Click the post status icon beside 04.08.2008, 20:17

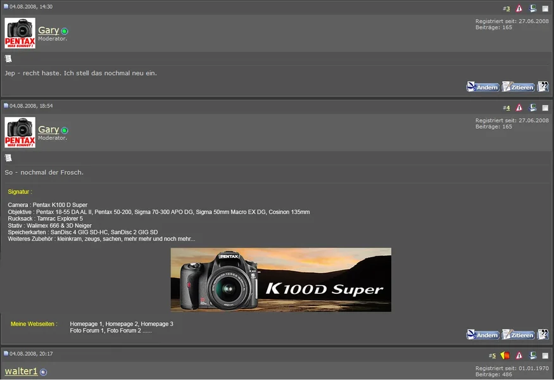(6, 353)
